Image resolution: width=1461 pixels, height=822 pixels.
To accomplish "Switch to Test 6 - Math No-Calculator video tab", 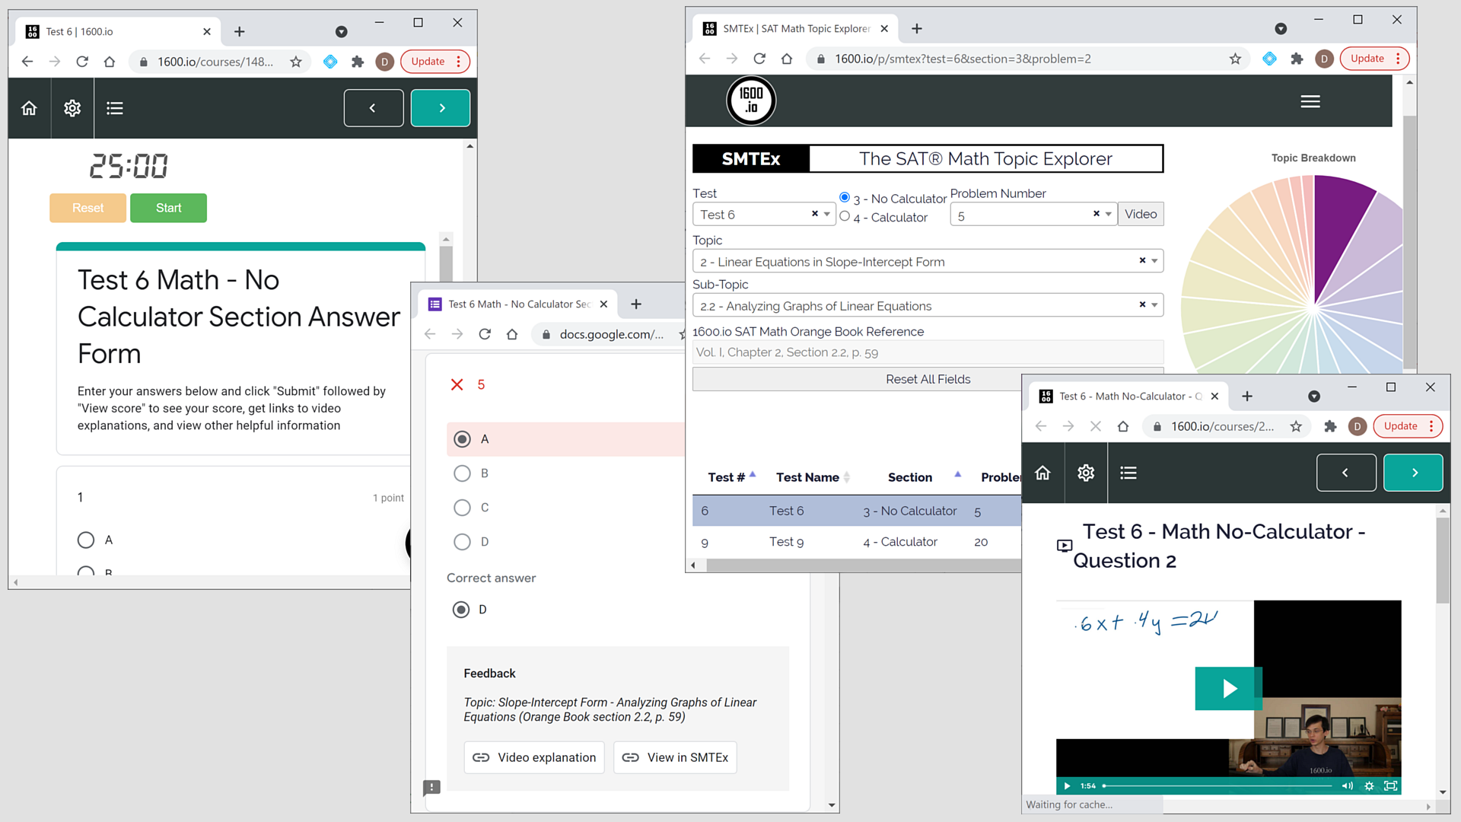I will (1130, 396).
